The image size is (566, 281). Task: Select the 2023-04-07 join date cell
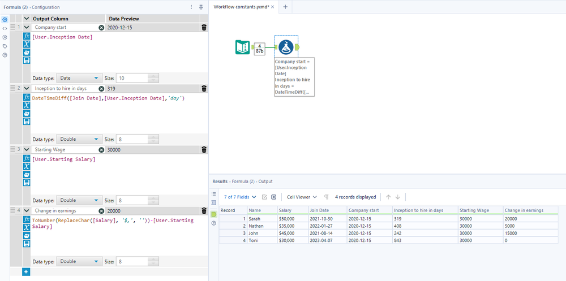point(327,240)
